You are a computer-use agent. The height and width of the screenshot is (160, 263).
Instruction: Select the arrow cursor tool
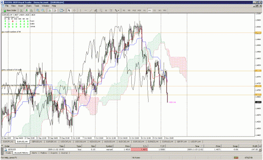[69, 11]
